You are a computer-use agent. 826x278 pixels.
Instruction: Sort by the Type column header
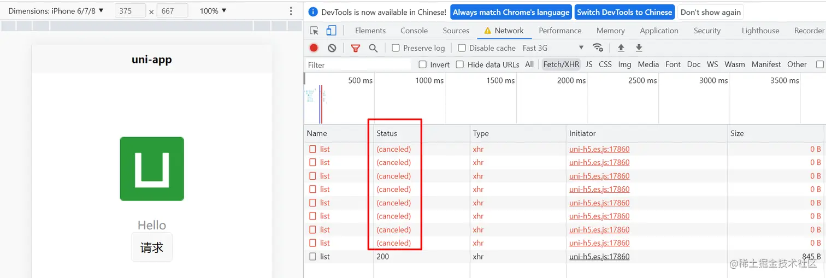[518, 133]
